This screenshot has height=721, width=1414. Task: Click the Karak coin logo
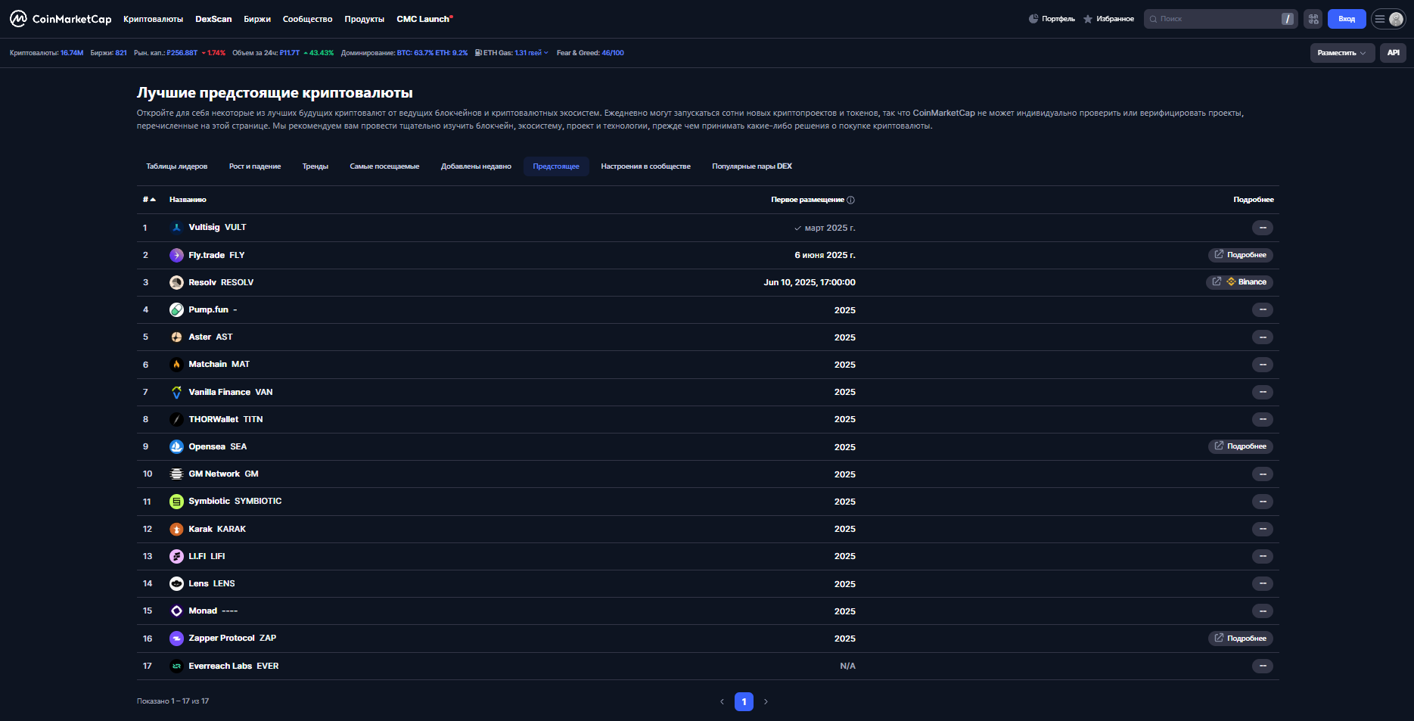pos(176,529)
